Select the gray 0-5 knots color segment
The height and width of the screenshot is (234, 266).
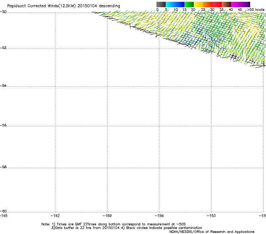[161, 4]
